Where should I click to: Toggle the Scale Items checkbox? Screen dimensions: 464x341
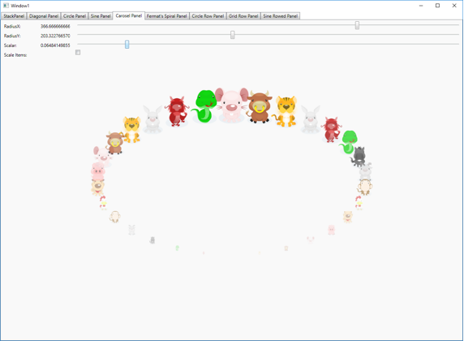click(x=78, y=53)
